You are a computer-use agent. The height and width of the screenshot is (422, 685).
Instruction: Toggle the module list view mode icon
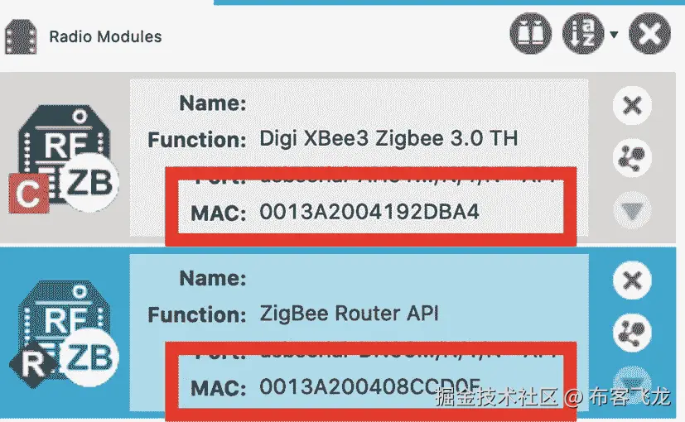click(530, 34)
